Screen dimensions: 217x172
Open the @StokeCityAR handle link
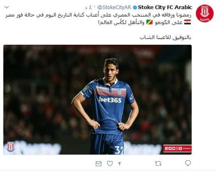[x=114, y=7]
